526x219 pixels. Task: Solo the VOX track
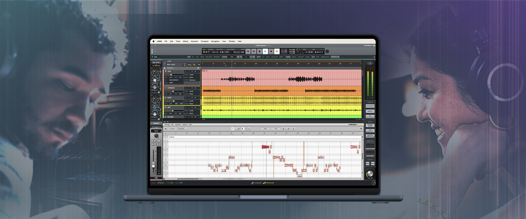point(192,71)
